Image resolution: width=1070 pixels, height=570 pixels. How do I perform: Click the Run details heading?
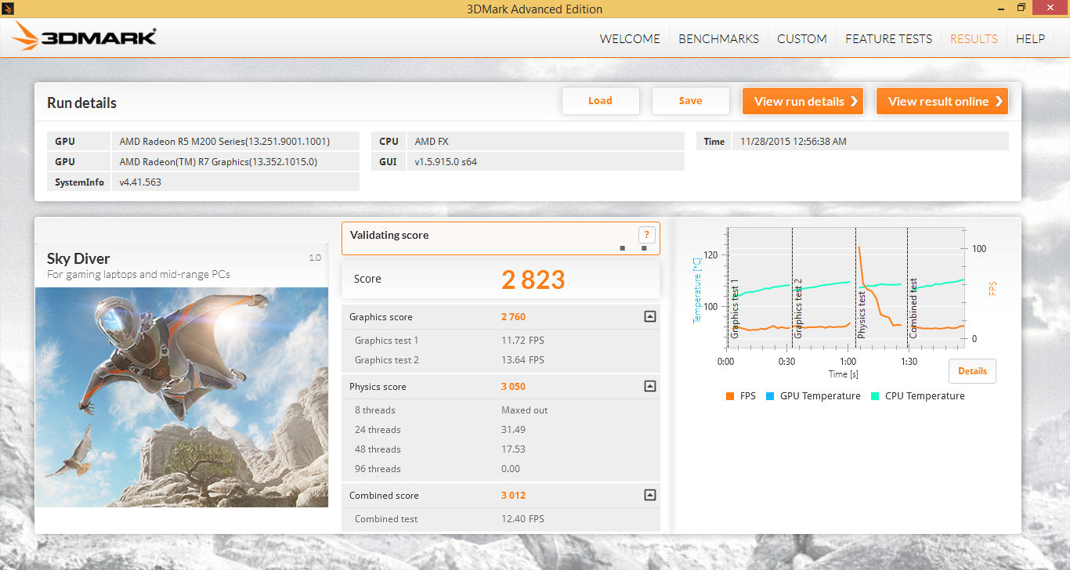pos(82,103)
